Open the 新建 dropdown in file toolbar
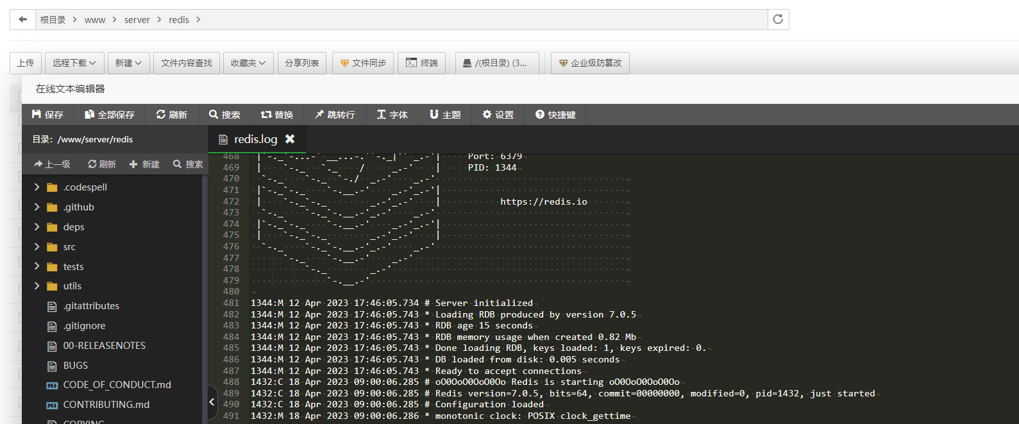Image resolution: width=1019 pixels, height=424 pixels. coord(128,63)
